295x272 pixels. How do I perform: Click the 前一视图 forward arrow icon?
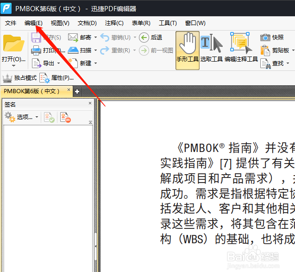[x=144, y=51]
